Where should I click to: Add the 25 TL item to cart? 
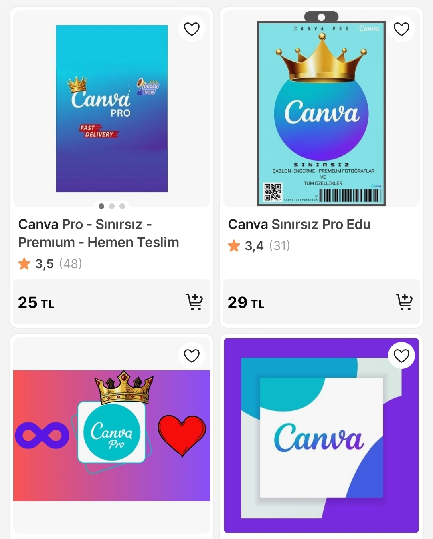194,302
